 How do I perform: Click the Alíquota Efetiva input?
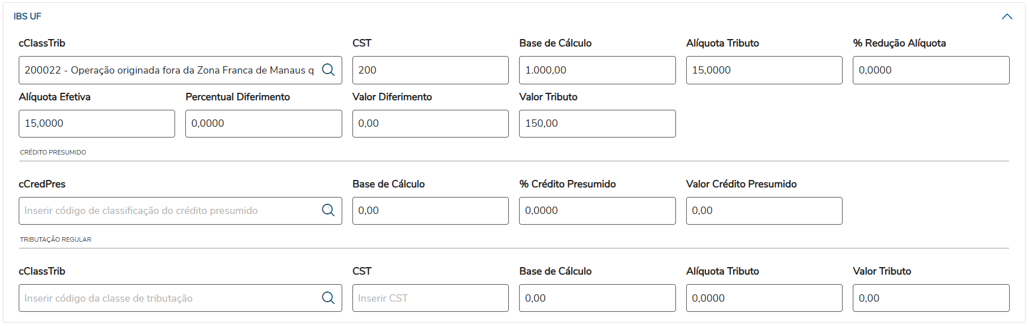coord(96,123)
